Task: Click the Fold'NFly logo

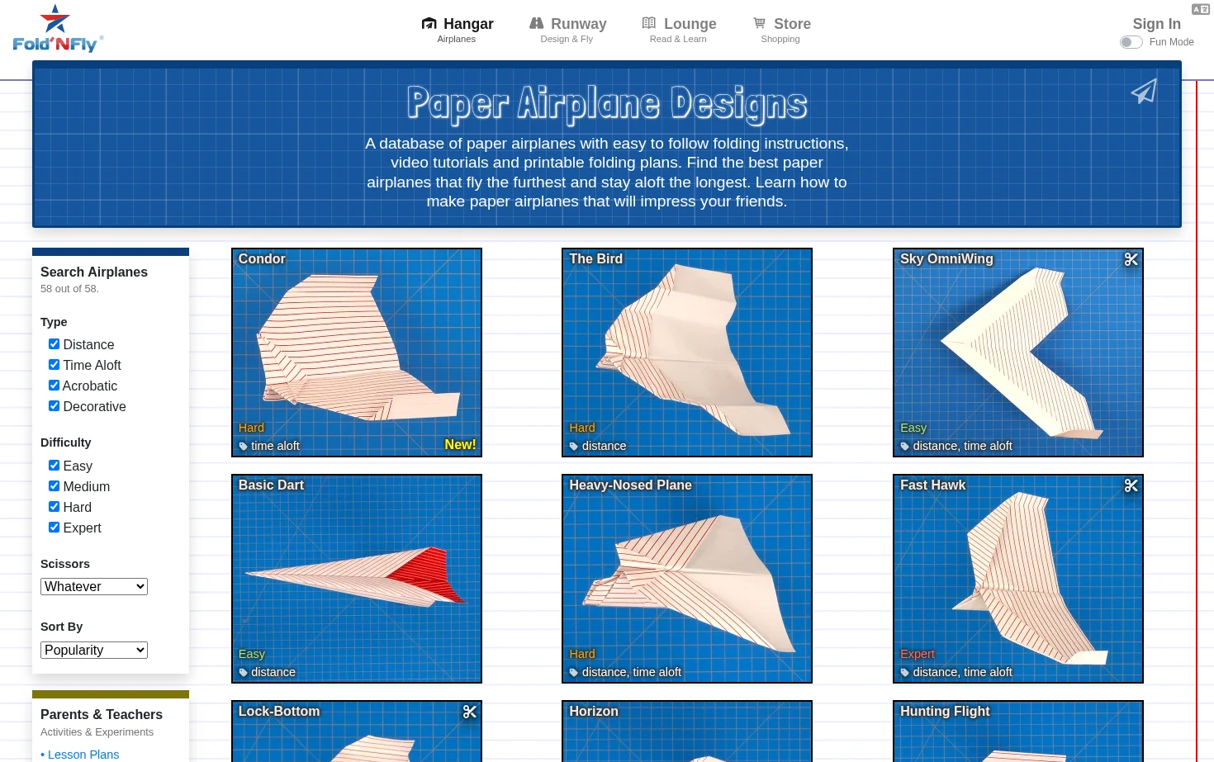Action: coord(58,29)
